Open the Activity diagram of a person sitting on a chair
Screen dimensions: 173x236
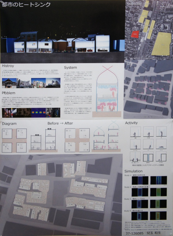148,144
